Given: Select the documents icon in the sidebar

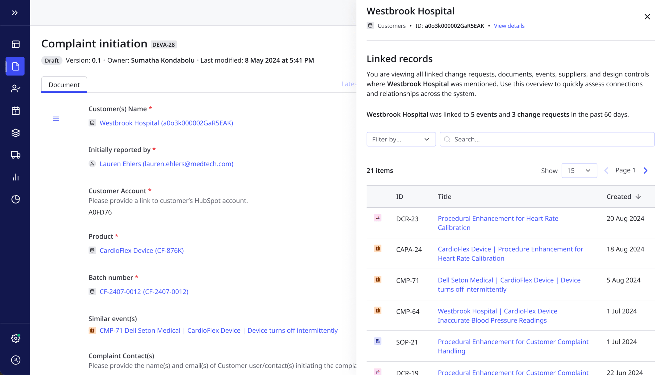Looking at the screenshot, I should click(x=15, y=66).
